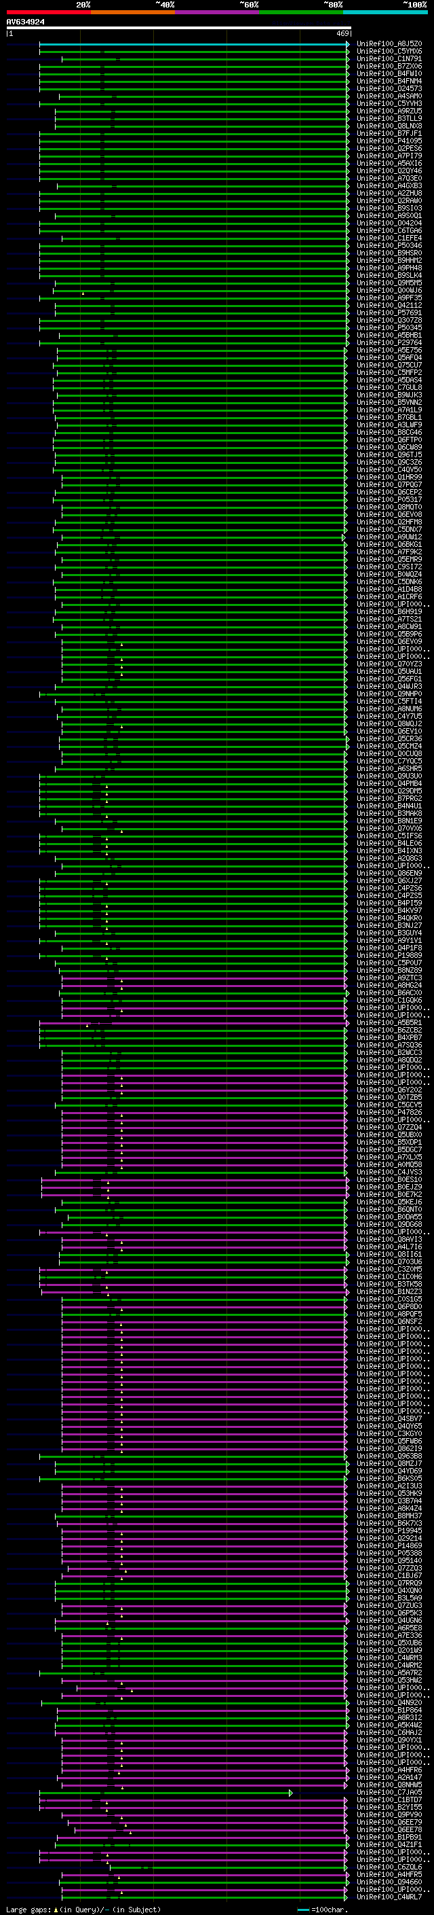Viewport: 434px width, 1915px height.
Task: Open hit UniRef100_B7ZX06
Action: (x=389, y=66)
